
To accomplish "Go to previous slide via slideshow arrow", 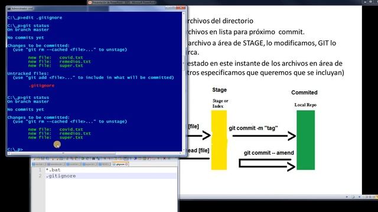I will tap(347, 197).
